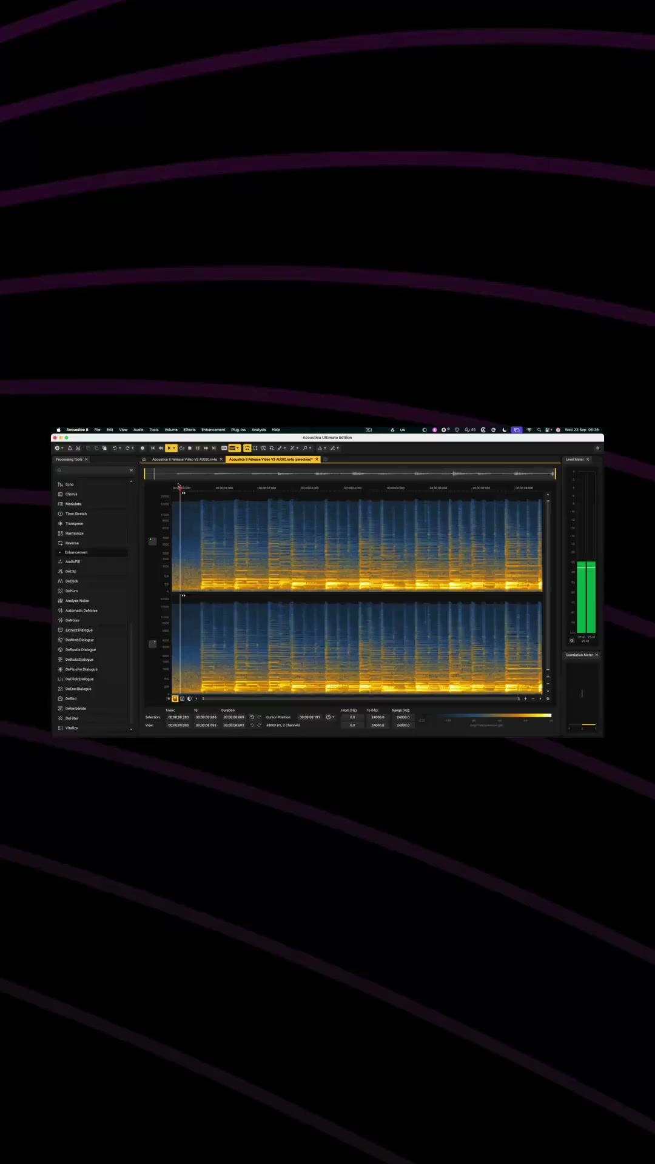Switch to Acoustica 8 Release Video V3 AUDIO.m4a tab
The image size is (655, 1164).
184,460
